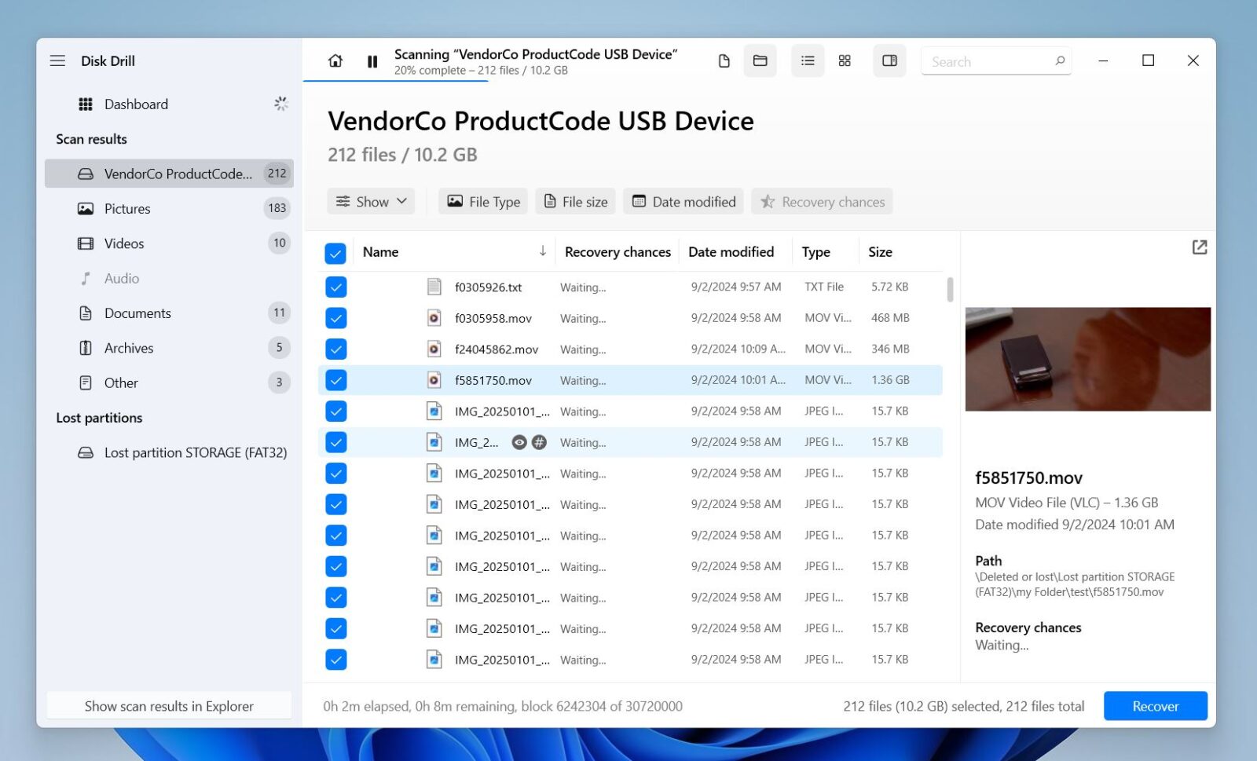Pause the scanning process
The width and height of the screenshot is (1257, 761).
coord(372,60)
